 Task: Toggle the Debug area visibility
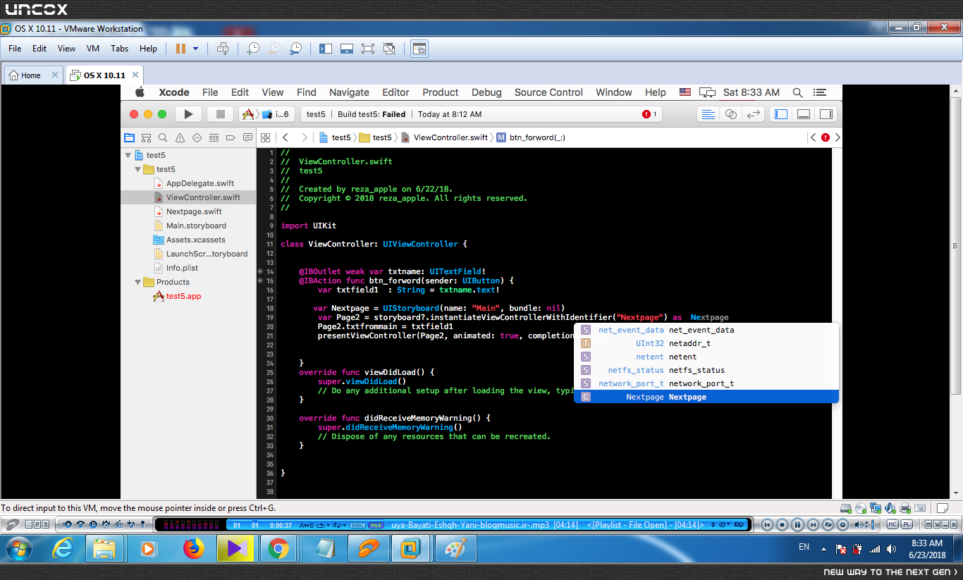803,114
